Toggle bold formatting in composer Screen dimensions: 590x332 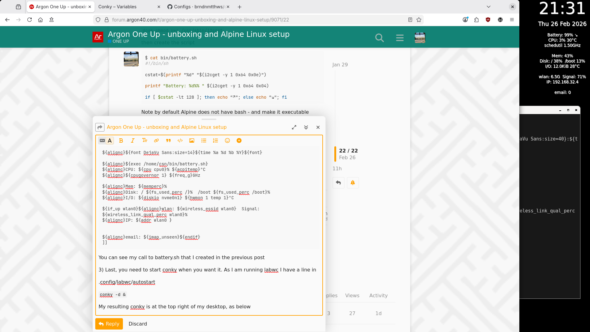pos(121,140)
